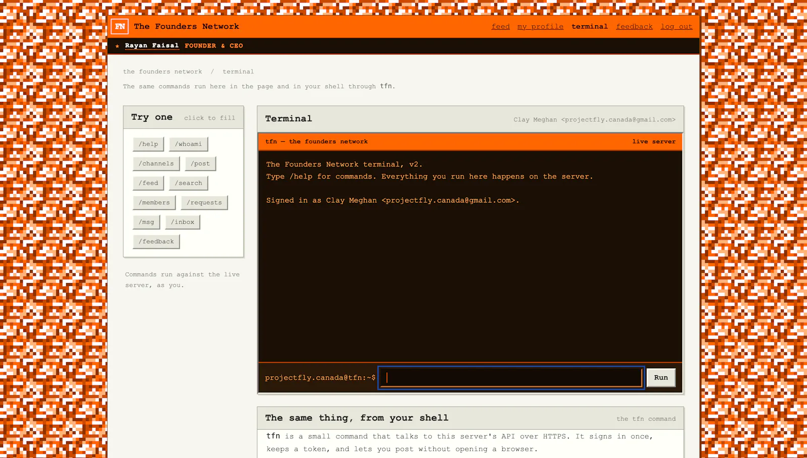Log out of the network
The image size is (807, 458).
(x=677, y=26)
